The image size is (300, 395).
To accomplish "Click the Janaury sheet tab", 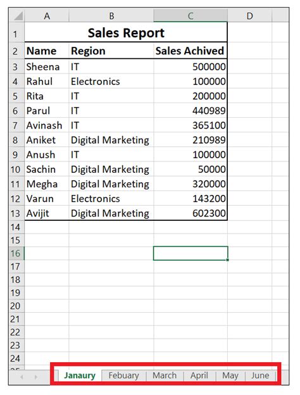I will tap(80, 375).
